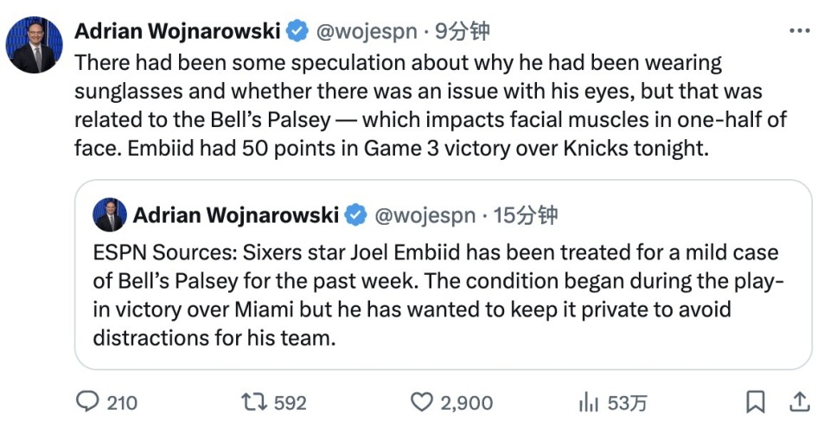The width and height of the screenshot is (830, 421).
Task: Click the 15分钟 timestamp in quoted tweet
Action: click(x=525, y=215)
